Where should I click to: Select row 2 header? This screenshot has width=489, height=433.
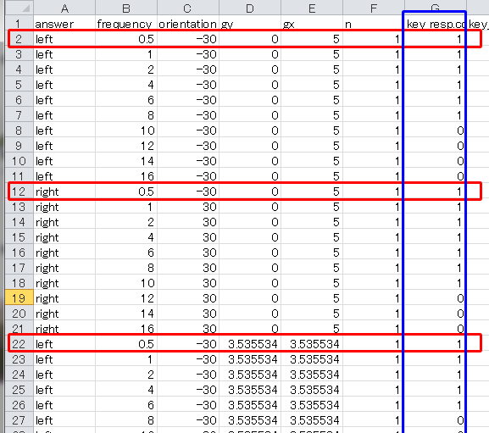coord(19,39)
